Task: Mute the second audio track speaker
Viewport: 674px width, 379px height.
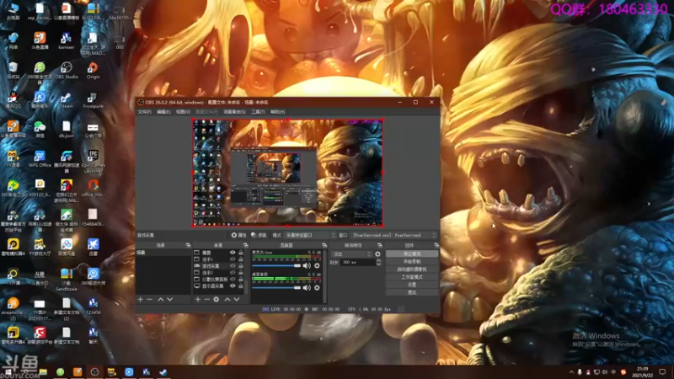Action: [x=307, y=287]
